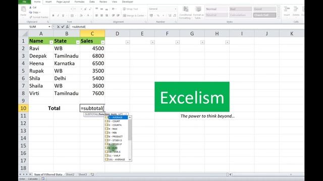
Task: Click the Conditional Formatting icon
Action: pos(186,9)
